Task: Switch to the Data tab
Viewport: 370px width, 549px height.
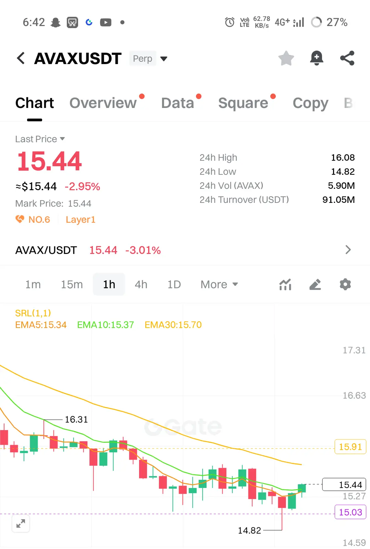Action: pos(178,103)
